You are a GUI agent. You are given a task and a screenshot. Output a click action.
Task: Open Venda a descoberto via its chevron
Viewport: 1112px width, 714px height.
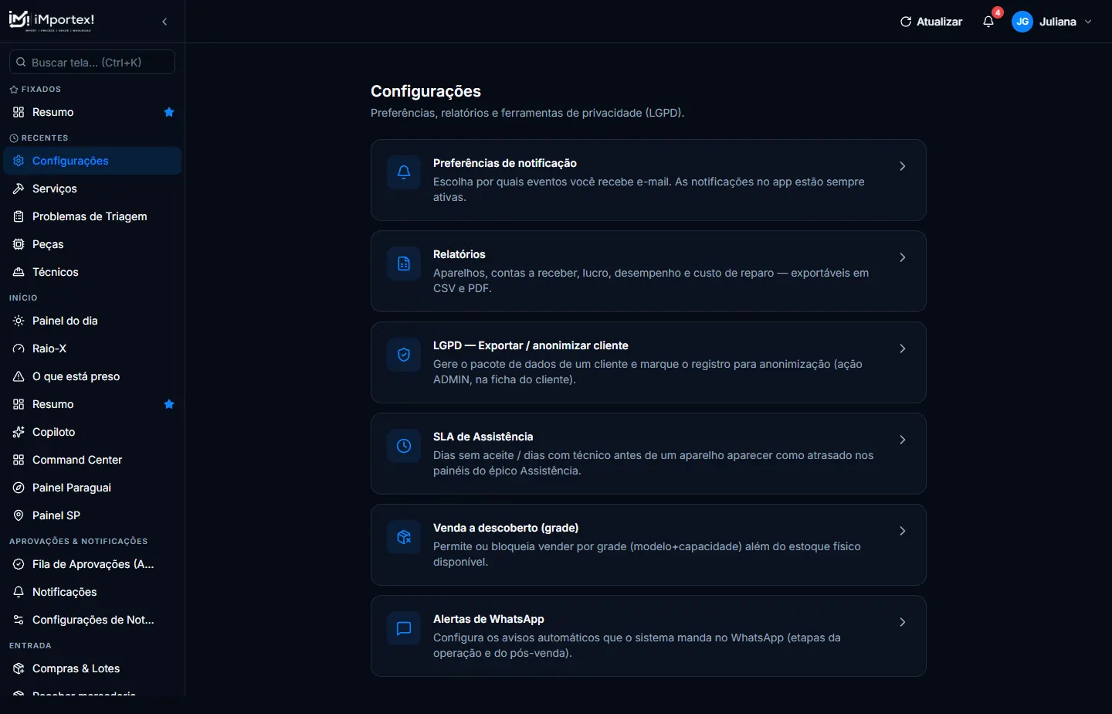[902, 531]
